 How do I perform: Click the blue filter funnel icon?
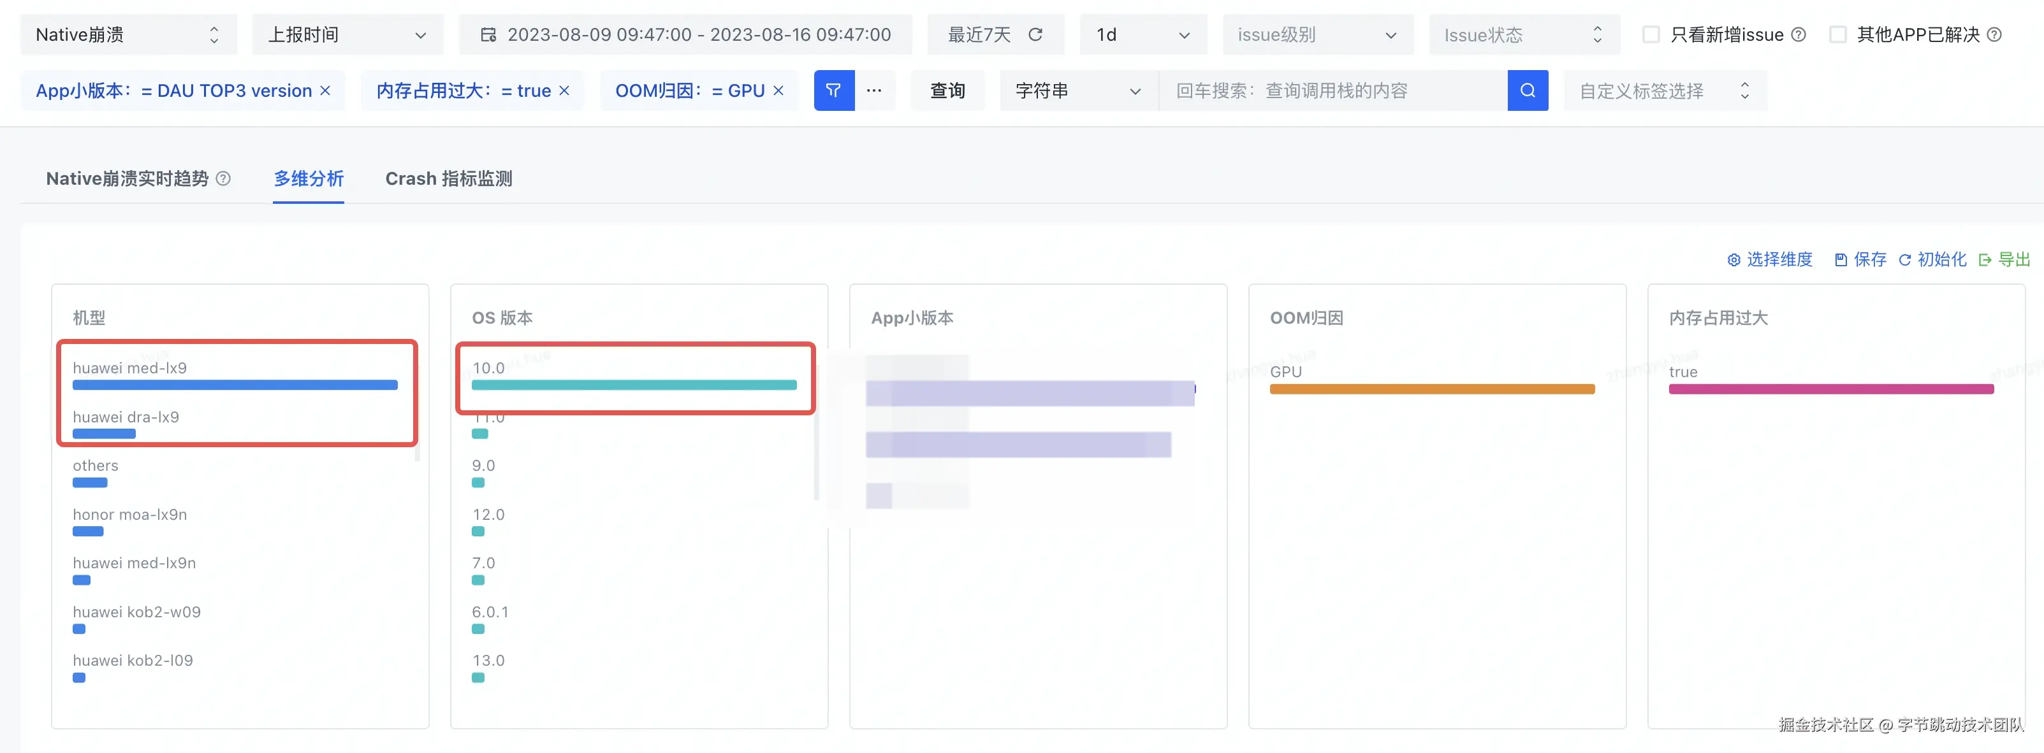(833, 90)
